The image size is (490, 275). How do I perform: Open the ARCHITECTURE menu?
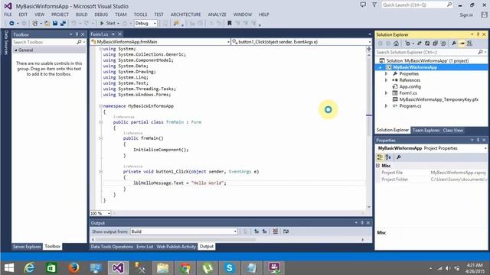tap(185, 15)
